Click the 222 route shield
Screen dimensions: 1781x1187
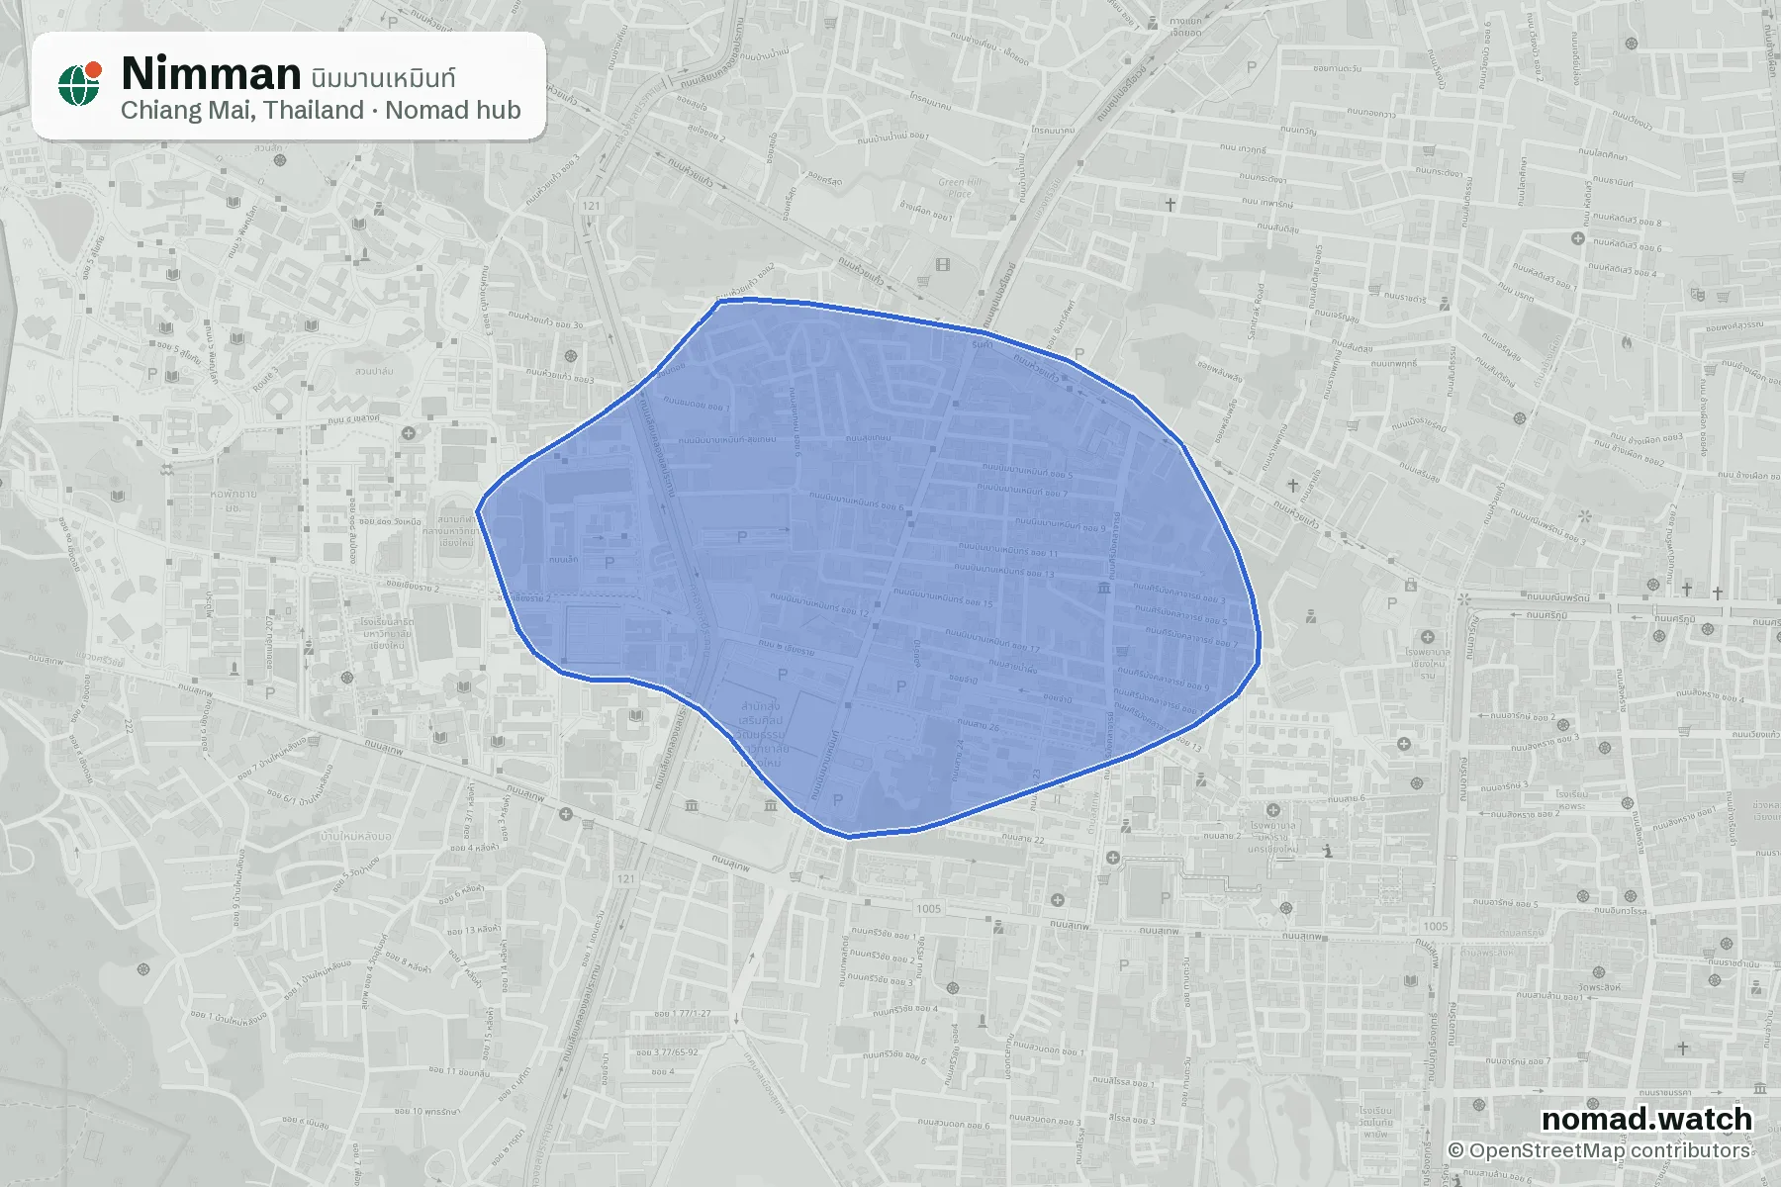(129, 725)
